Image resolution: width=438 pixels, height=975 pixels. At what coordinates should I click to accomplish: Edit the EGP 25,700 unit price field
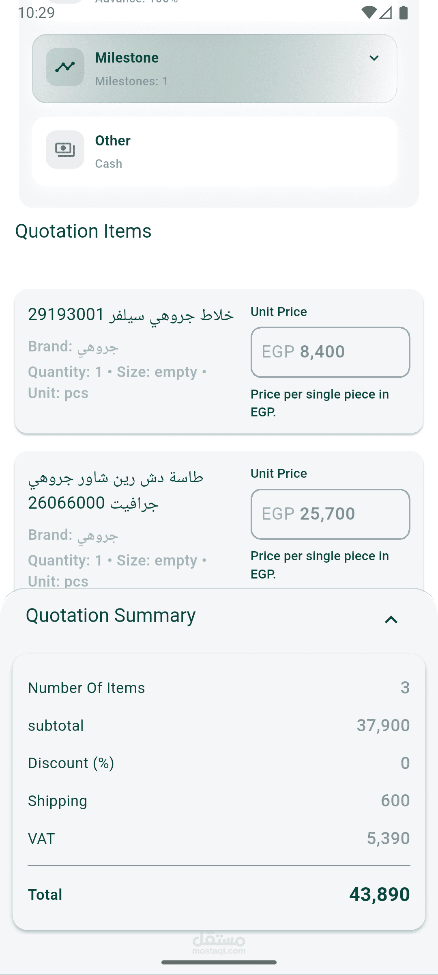330,514
